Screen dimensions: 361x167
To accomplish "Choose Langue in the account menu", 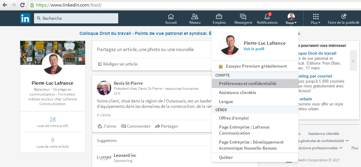I will pos(226,102).
